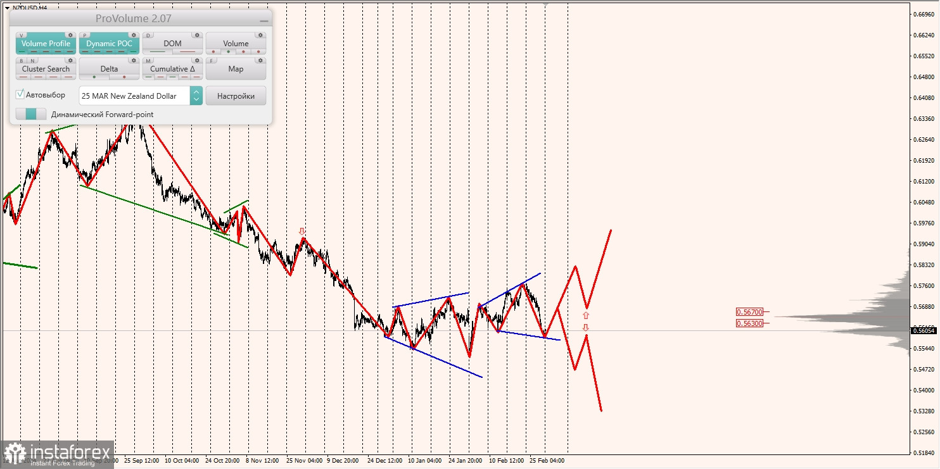This screenshot has height=469, width=940.
Task: Click the 8 Nov 12:00 date label
Action: 262,461
